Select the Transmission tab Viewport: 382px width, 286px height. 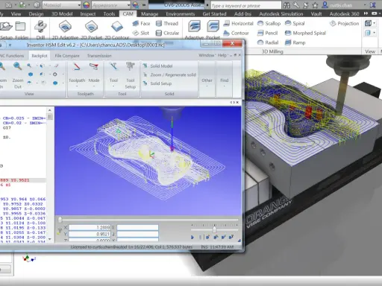tap(99, 56)
